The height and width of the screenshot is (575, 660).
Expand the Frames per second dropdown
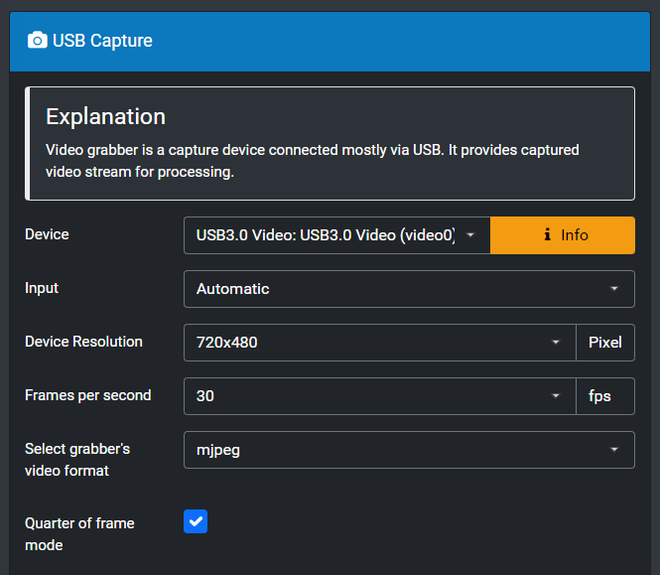pos(379,396)
